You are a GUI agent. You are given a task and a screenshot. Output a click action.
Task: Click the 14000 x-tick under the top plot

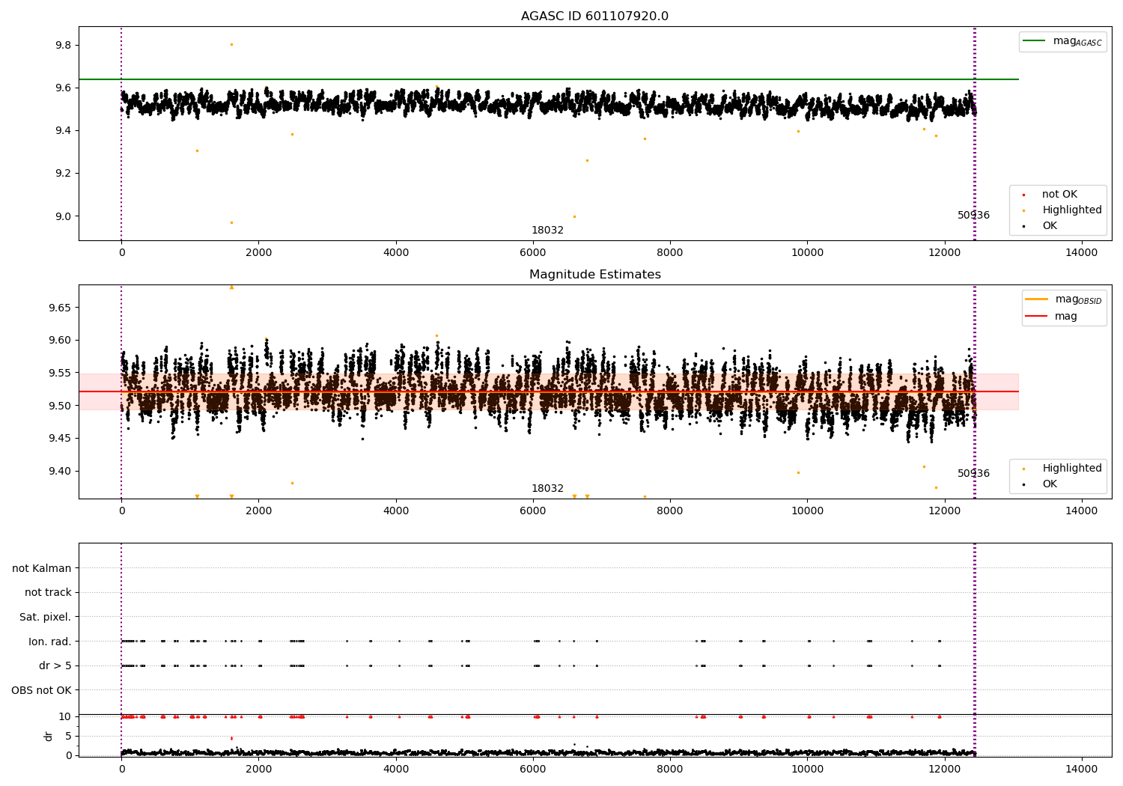pos(1082,253)
